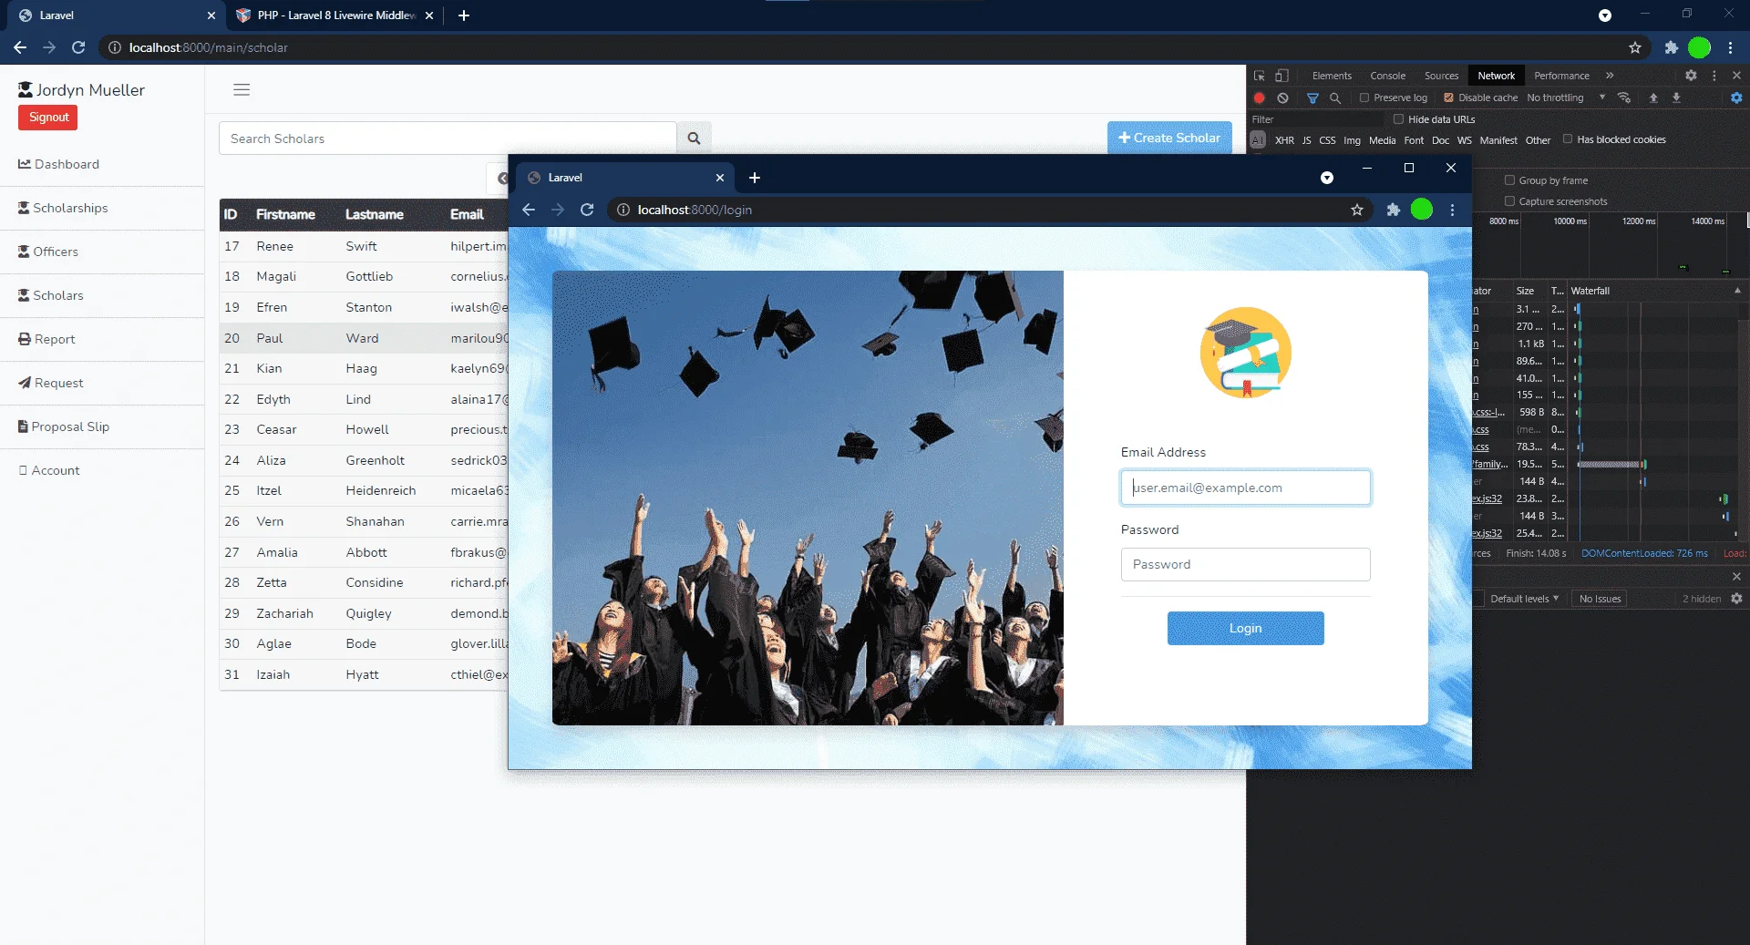
Task: Click the Import HAR upload arrow
Action: pyautogui.click(x=1653, y=98)
